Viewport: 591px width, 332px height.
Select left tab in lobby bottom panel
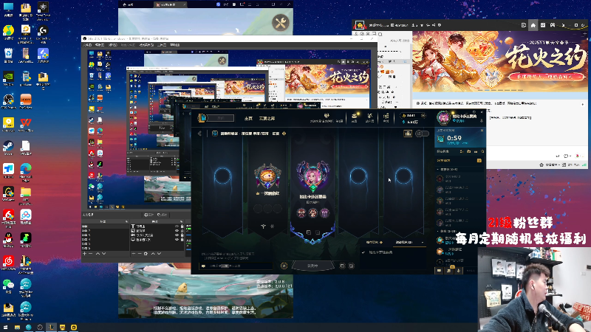point(374,243)
